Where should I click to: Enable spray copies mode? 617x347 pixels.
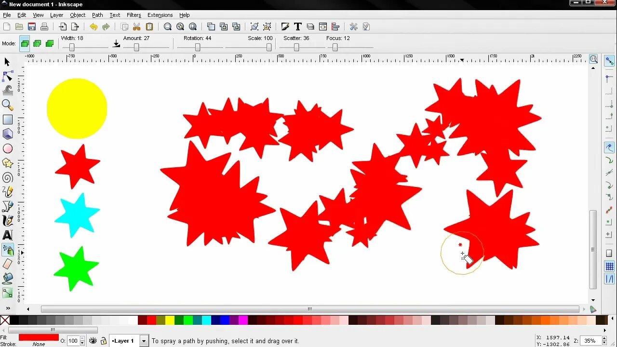(24, 43)
